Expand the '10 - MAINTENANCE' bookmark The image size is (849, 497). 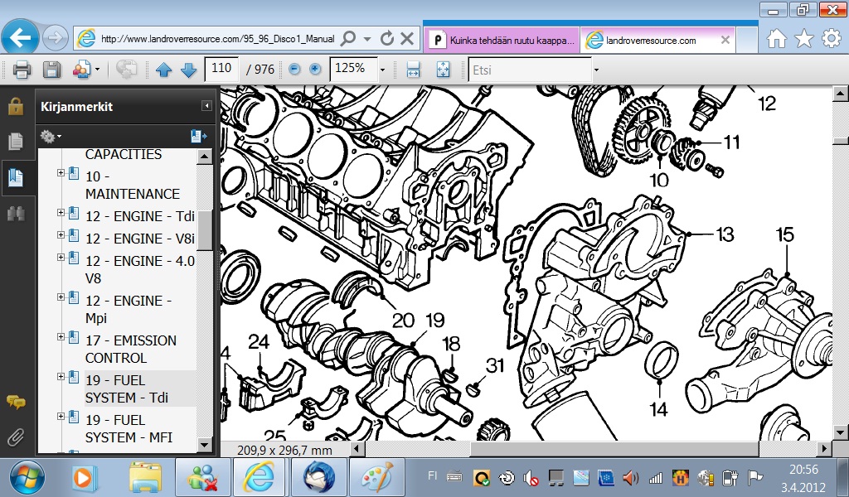pyautogui.click(x=61, y=173)
